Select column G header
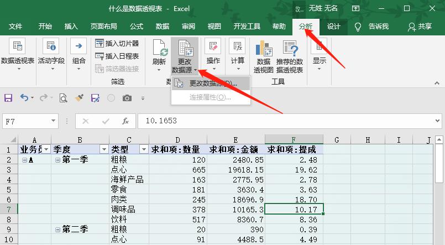Screen dimensions: 445x245 (337, 140)
